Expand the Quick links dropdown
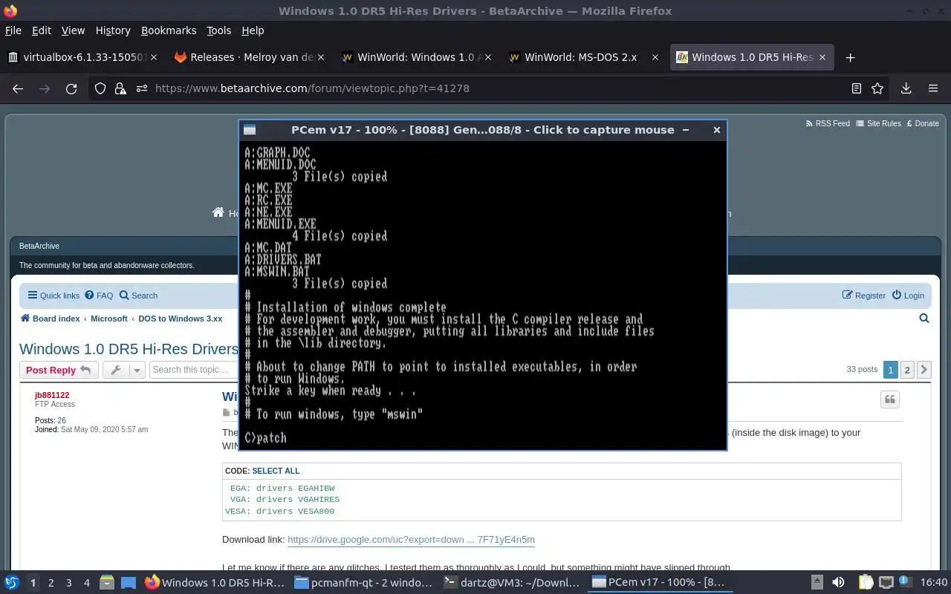Screen dimensions: 951x594 pyautogui.click(x=53, y=296)
